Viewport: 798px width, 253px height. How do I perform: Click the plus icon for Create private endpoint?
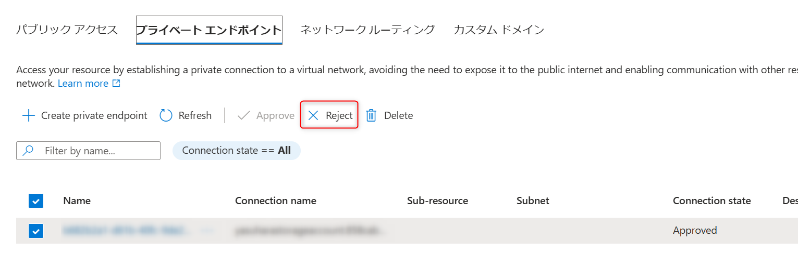pyautogui.click(x=28, y=115)
